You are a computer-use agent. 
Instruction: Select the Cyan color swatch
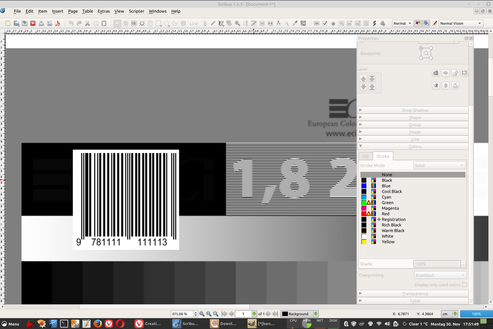tap(364, 197)
